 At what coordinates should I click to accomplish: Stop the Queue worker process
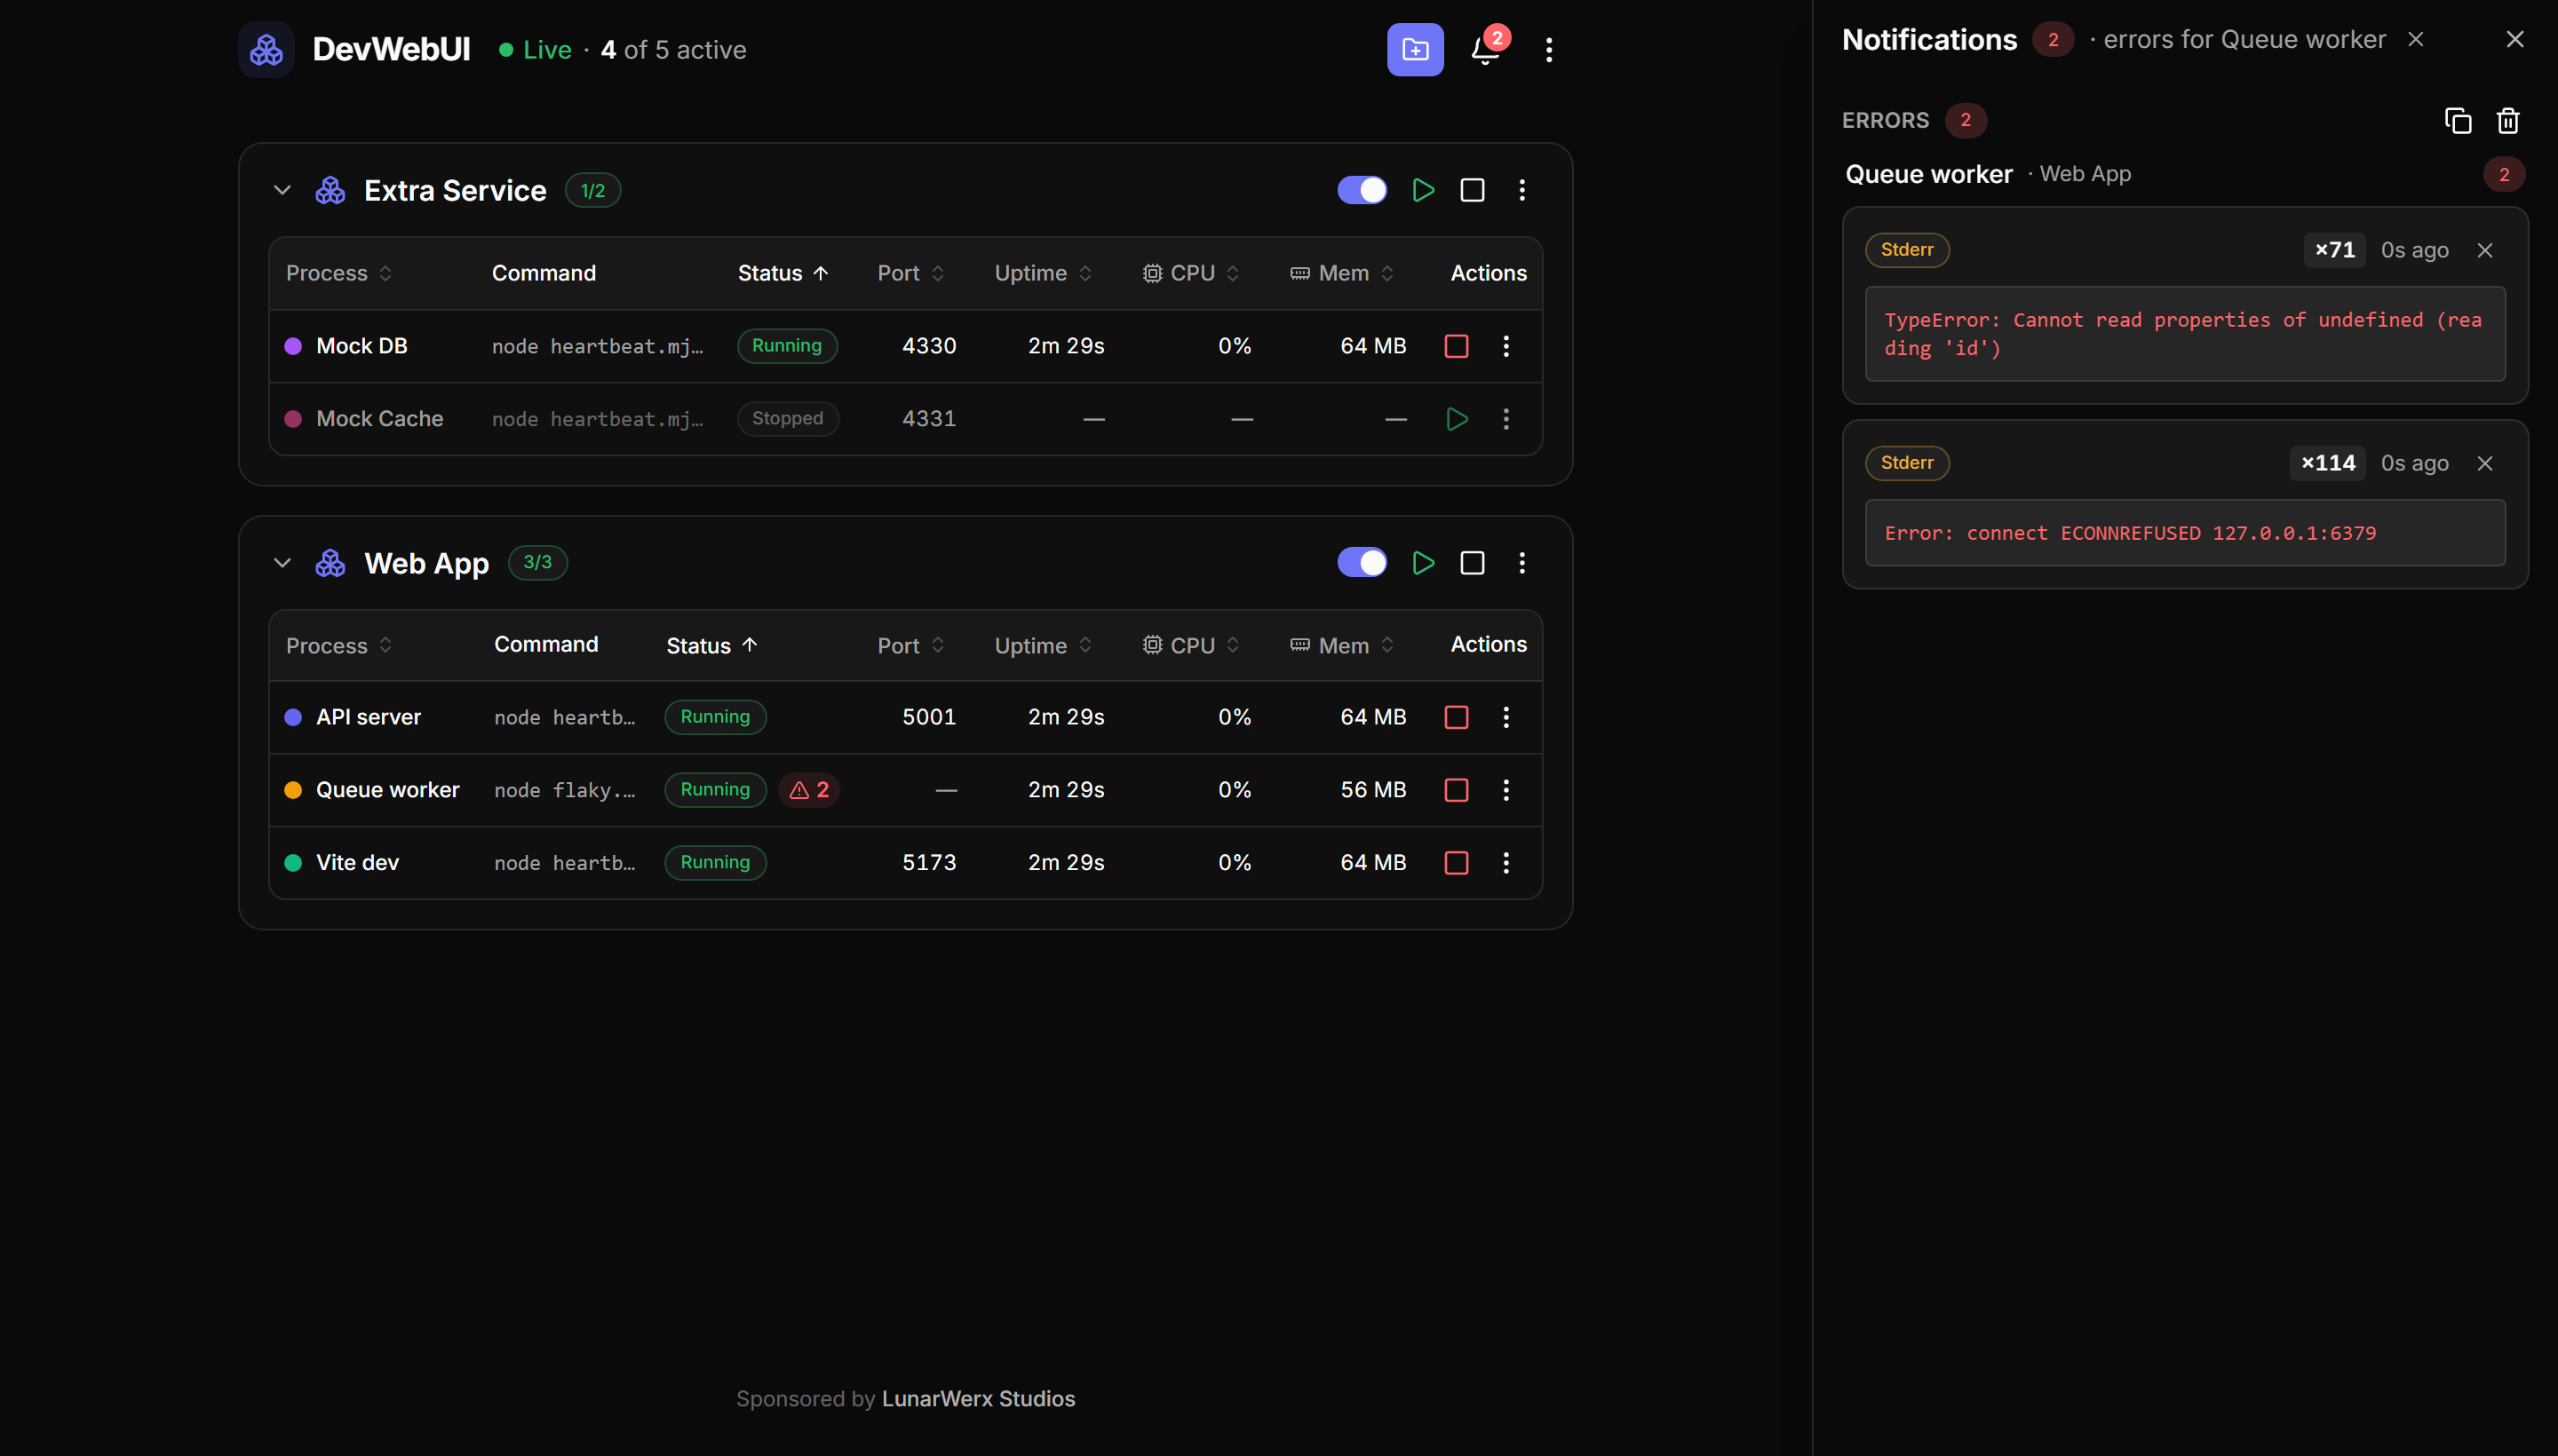(1457, 790)
